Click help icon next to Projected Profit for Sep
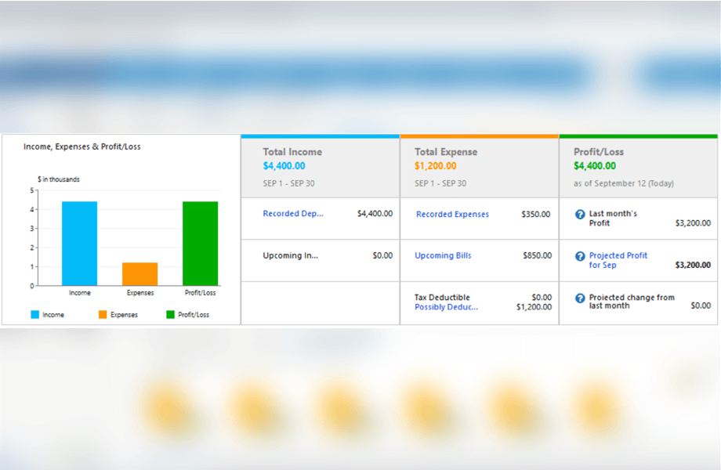 [580, 256]
